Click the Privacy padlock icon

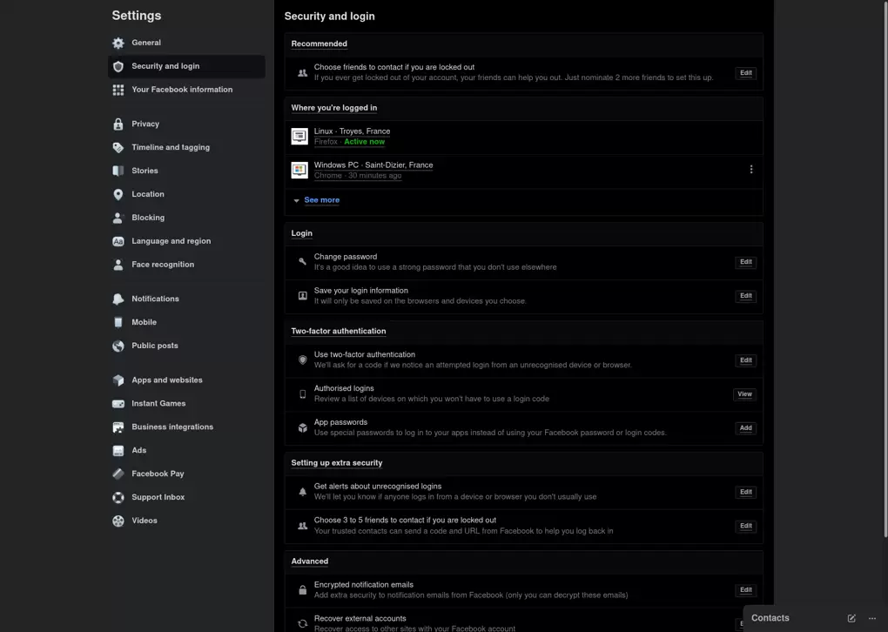pyautogui.click(x=118, y=124)
